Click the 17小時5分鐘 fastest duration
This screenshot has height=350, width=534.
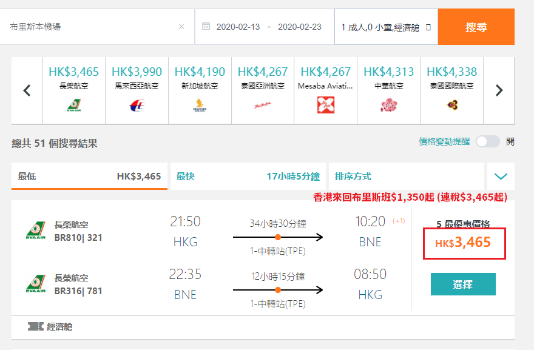[293, 177]
